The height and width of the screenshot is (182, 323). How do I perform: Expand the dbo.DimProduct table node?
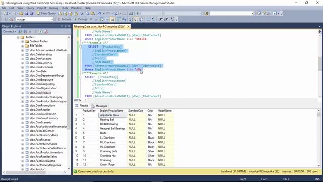(x=22, y=93)
